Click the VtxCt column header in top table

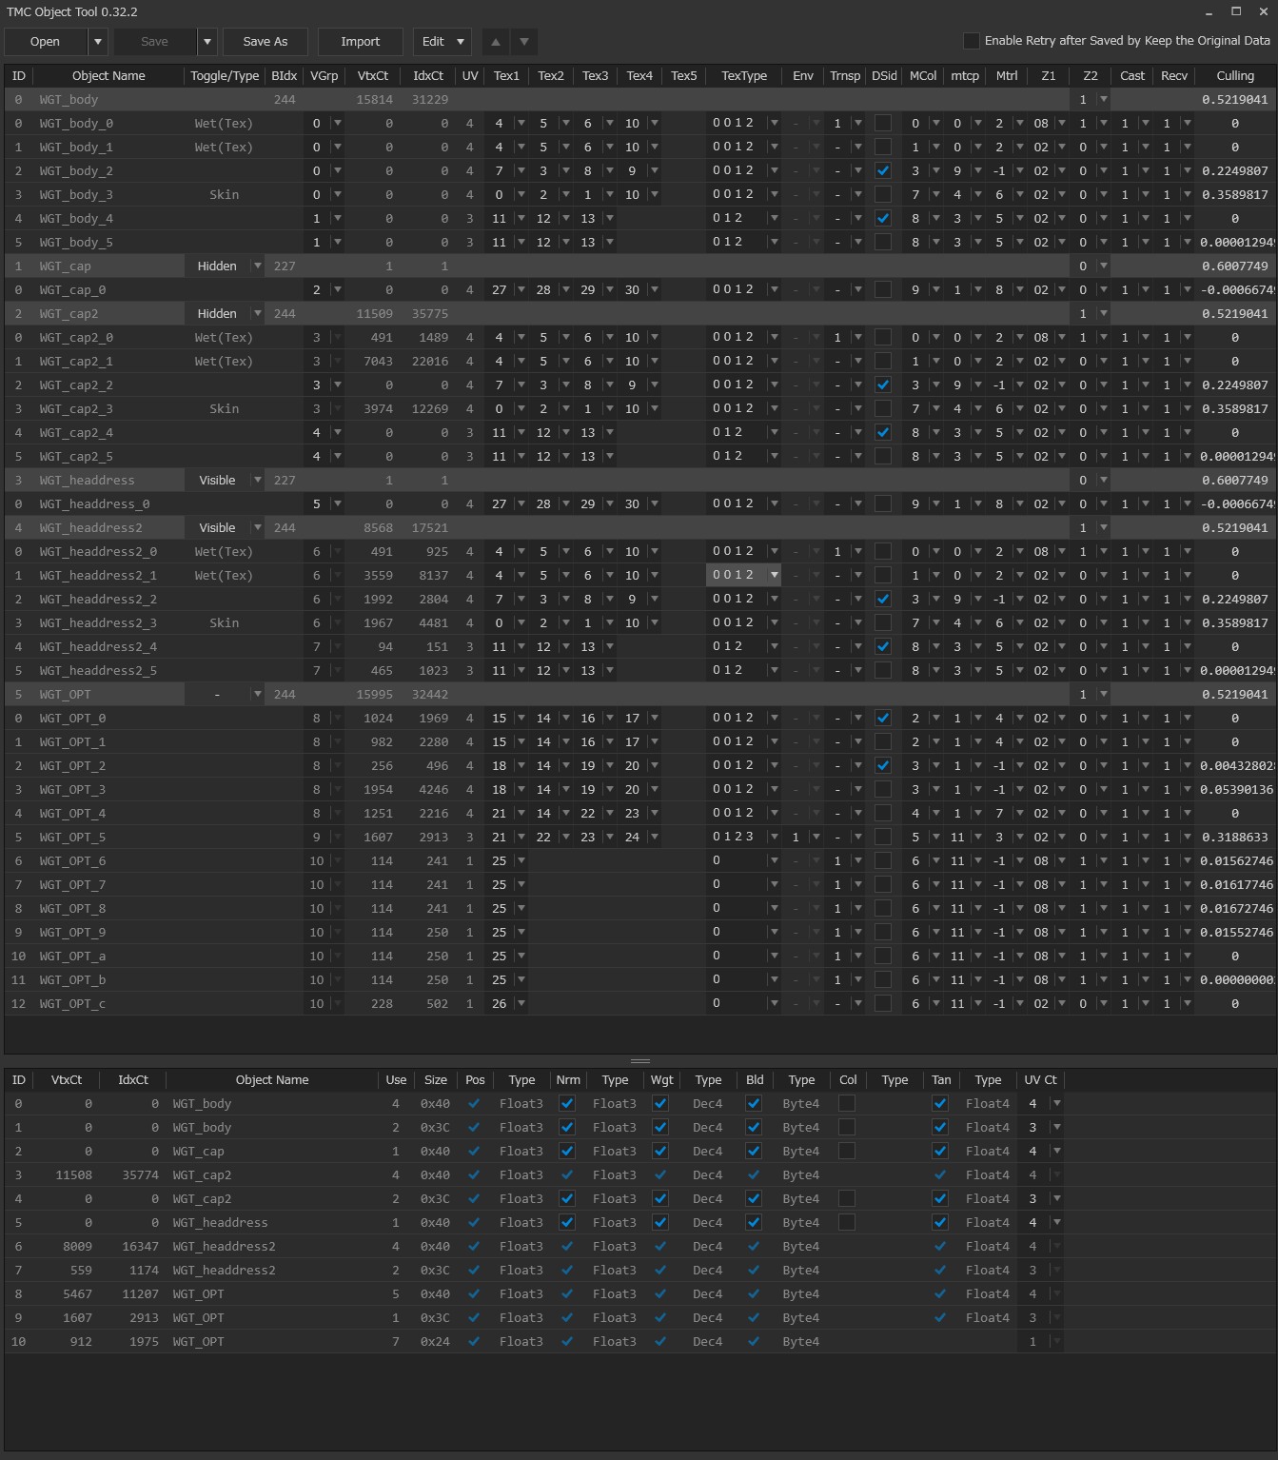point(373,75)
